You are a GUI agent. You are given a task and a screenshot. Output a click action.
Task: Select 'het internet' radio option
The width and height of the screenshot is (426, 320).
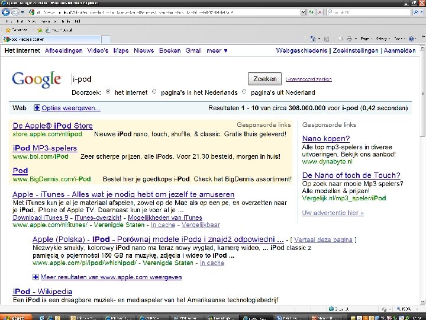click(x=108, y=92)
